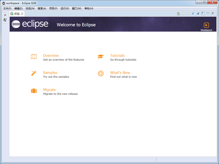Open the 项目(P) menu

53,9
